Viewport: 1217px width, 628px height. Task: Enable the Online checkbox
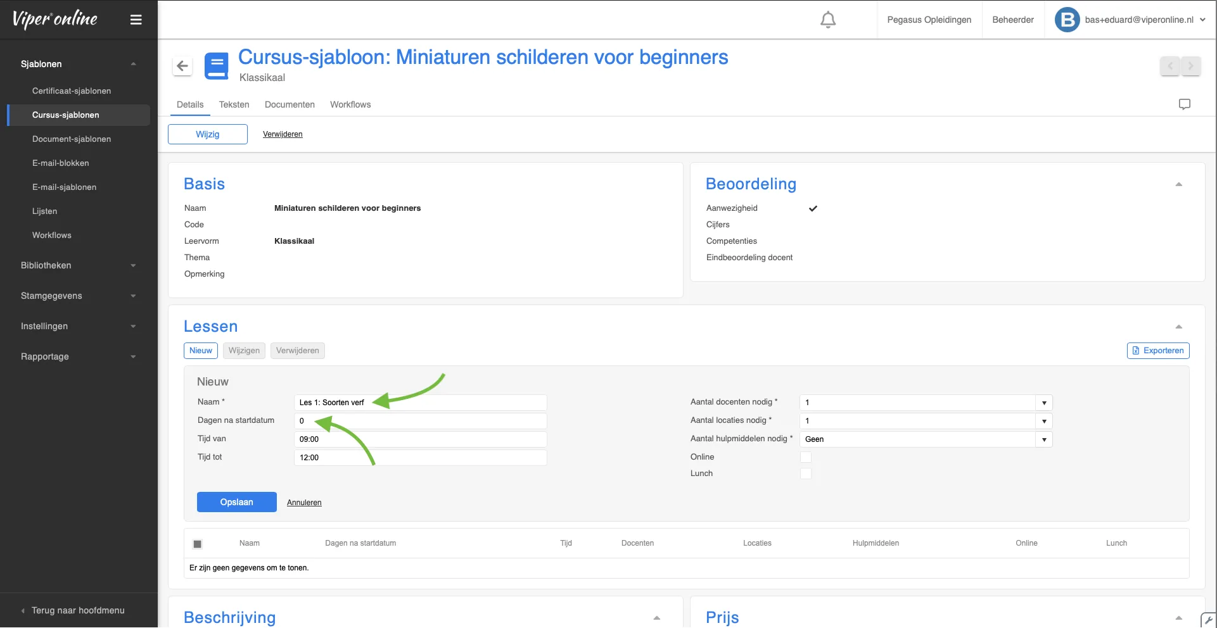tap(805, 457)
